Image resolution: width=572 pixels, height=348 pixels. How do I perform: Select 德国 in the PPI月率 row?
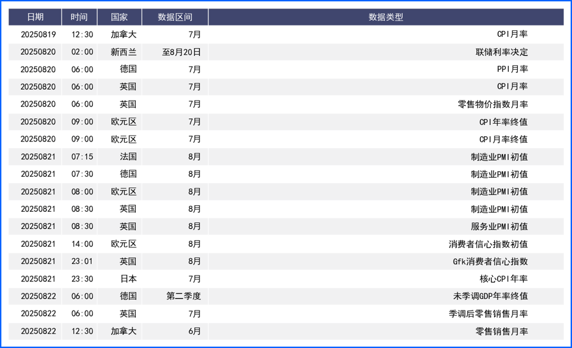point(128,69)
